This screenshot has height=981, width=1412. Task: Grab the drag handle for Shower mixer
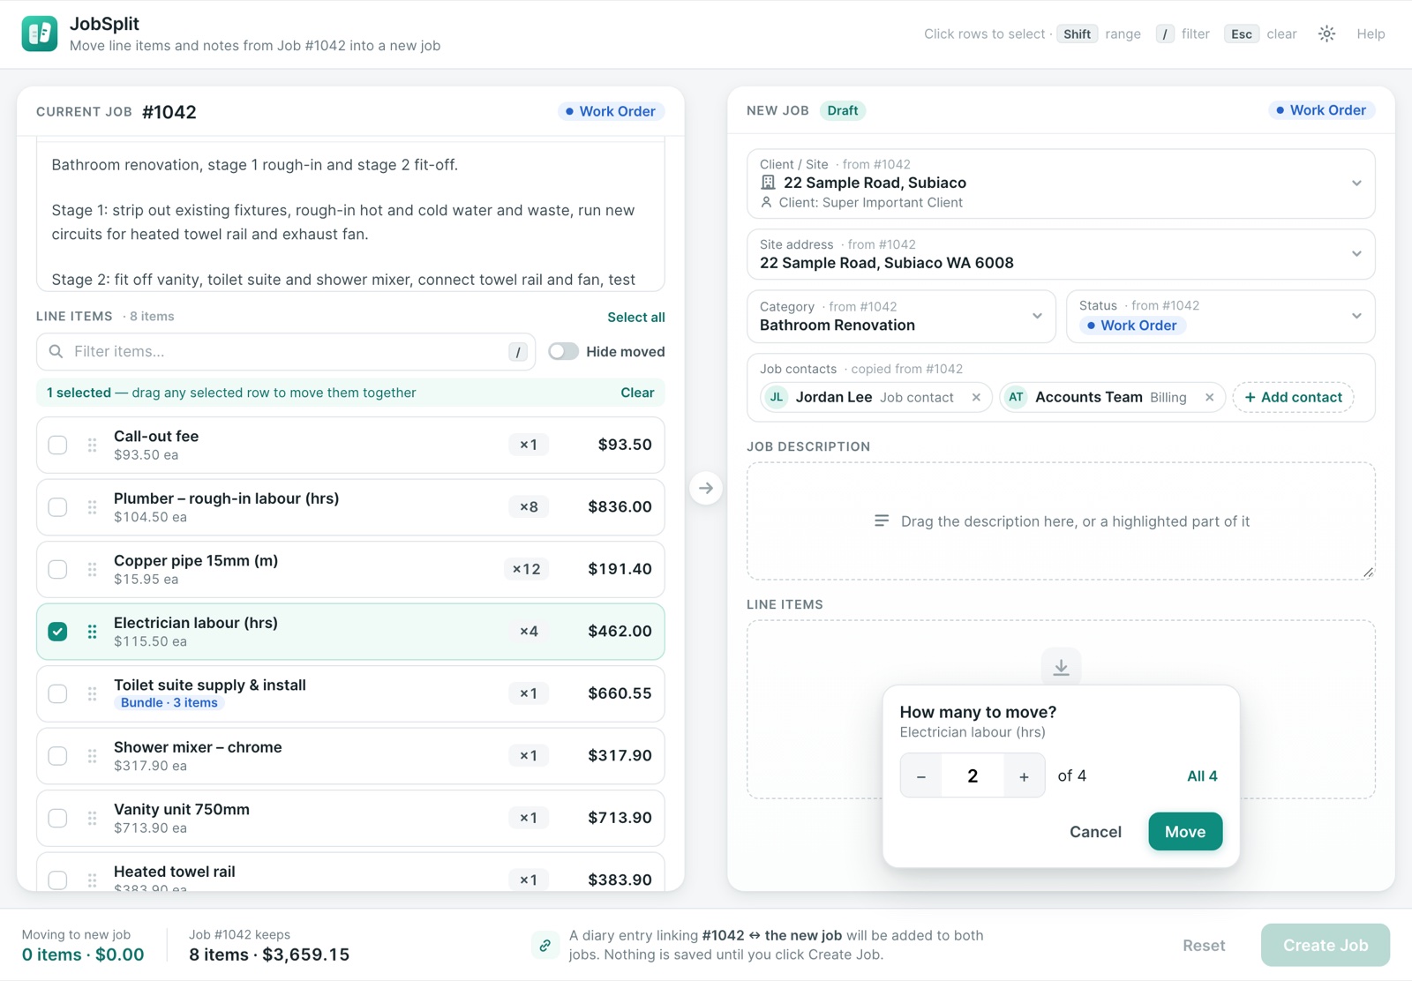pyautogui.click(x=92, y=756)
